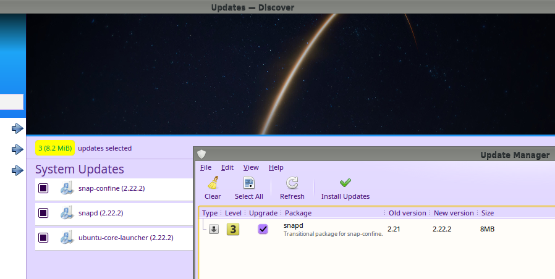Sort by the Package column header

click(298, 213)
